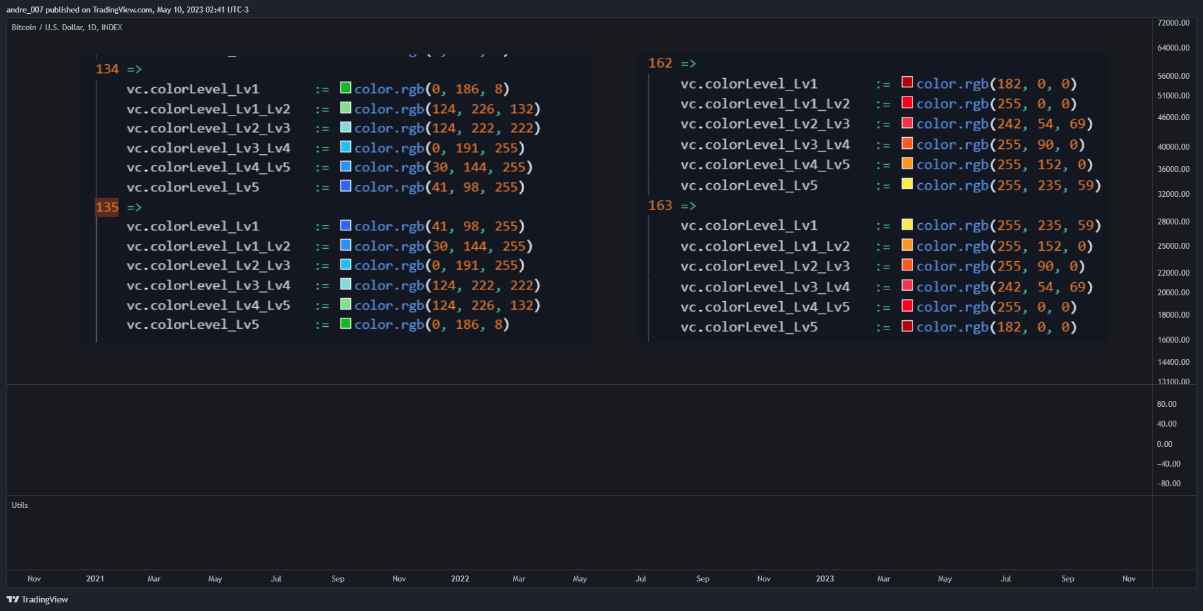
Task: Click the pale teal Lv3_Lv4 swatch under 135
Action: click(x=346, y=284)
